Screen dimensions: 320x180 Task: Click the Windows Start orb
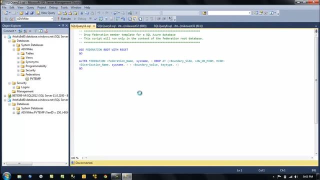coord(6,176)
